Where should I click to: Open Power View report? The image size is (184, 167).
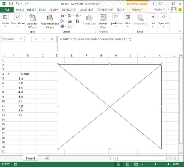click(x=103, y=21)
